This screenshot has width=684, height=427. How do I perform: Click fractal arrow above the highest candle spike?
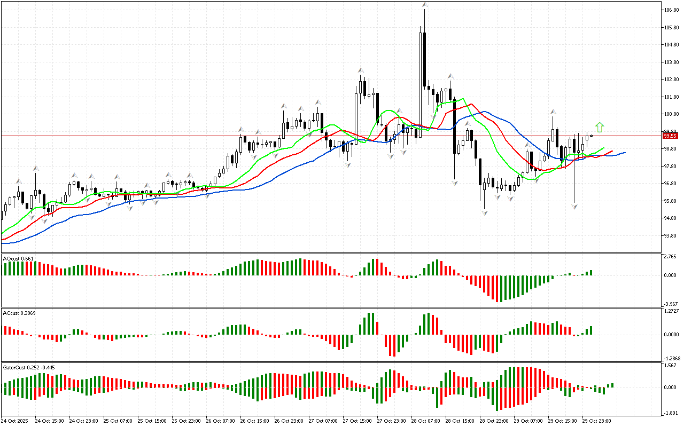(424, 5)
